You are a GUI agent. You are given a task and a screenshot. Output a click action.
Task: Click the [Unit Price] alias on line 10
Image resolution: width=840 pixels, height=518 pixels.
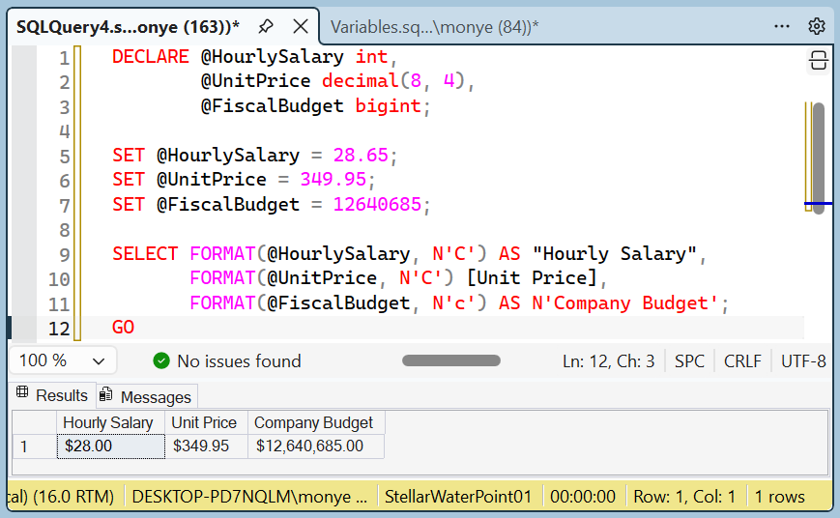[x=532, y=278]
